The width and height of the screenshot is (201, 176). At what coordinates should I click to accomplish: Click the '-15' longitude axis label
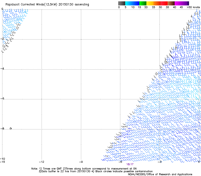pos(2,162)
